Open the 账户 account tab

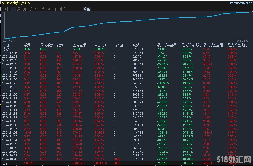63,9
